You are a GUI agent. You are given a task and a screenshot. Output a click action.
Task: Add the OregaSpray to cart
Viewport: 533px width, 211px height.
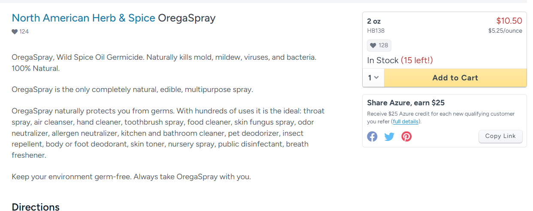point(455,78)
